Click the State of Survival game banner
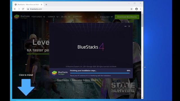Screen dimensions: 180x101 click(123, 88)
